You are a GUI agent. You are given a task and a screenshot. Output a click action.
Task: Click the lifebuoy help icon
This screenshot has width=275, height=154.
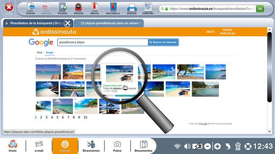click(248, 146)
